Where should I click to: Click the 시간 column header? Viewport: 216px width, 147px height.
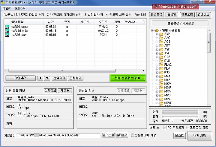point(51,22)
